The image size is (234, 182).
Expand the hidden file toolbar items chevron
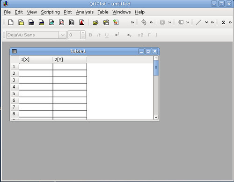[132, 22]
